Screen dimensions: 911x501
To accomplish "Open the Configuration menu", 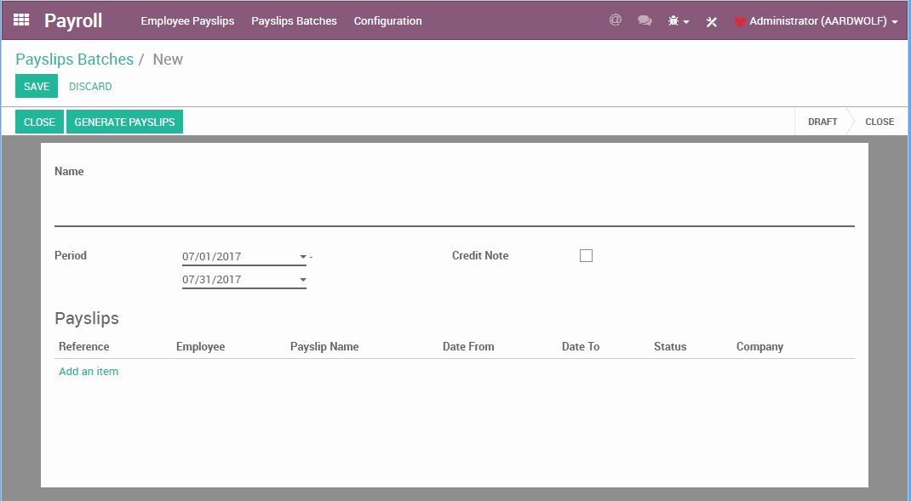I will click(387, 21).
